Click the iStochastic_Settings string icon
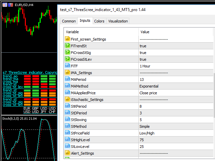The height and width of the screenshot is (161, 215). [x=67, y=100]
